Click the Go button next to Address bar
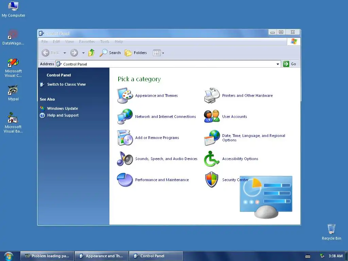348x261 pixels. [x=290, y=64]
